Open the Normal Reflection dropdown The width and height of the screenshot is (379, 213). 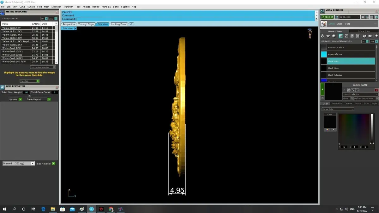click(x=360, y=94)
